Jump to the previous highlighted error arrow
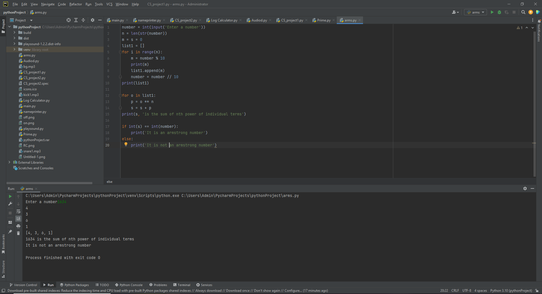Image resolution: width=542 pixels, height=294 pixels. pos(527,28)
